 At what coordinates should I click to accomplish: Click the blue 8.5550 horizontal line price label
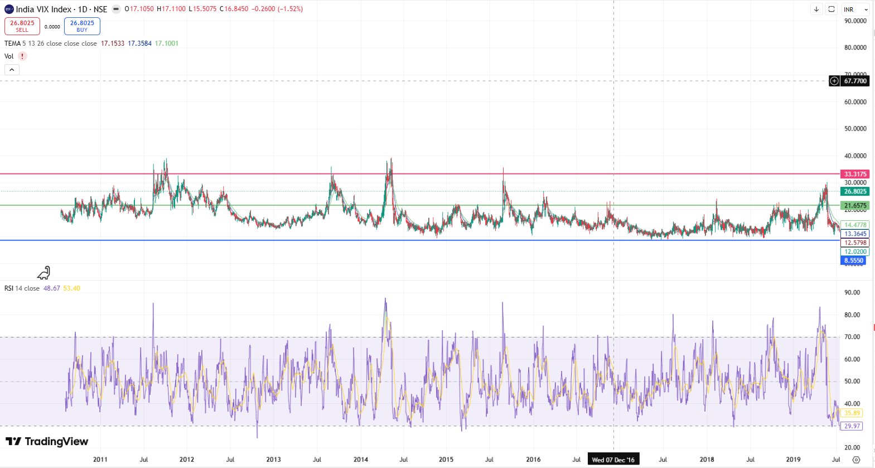click(853, 260)
